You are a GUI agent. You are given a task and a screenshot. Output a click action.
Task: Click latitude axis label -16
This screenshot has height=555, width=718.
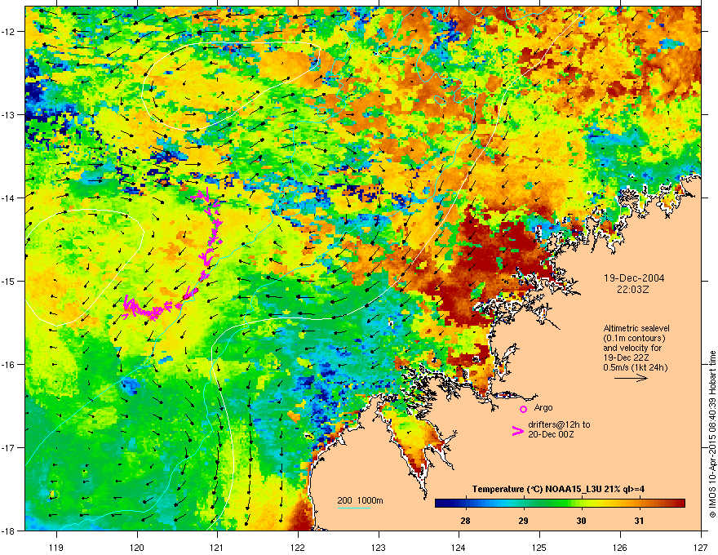(9, 364)
